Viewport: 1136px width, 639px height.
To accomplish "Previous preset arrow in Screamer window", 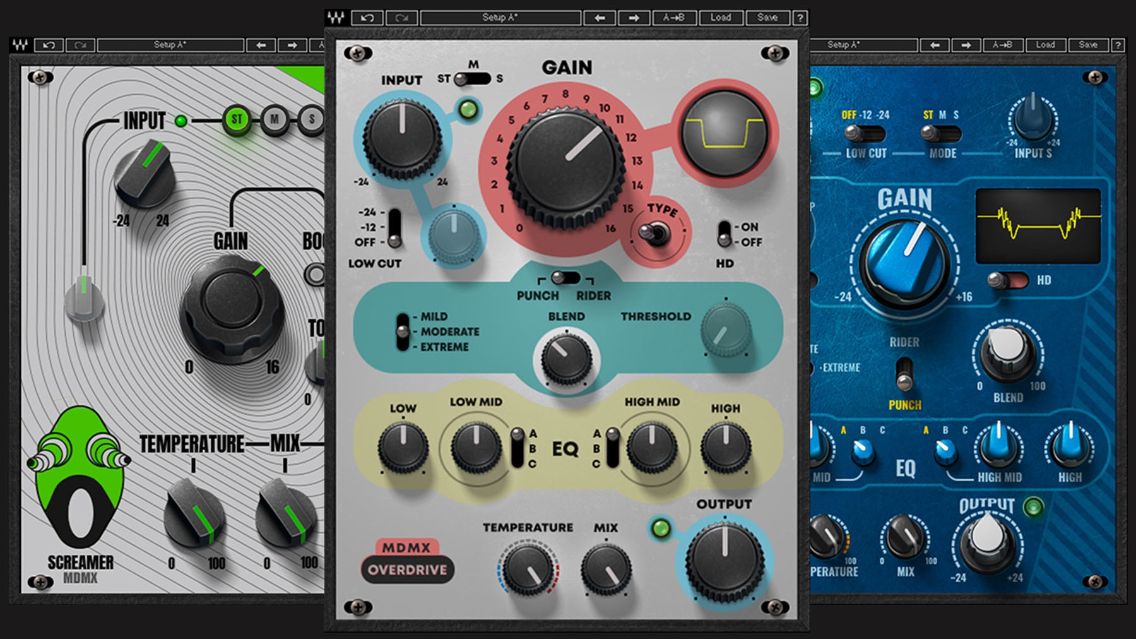I will tap(261, 45).
